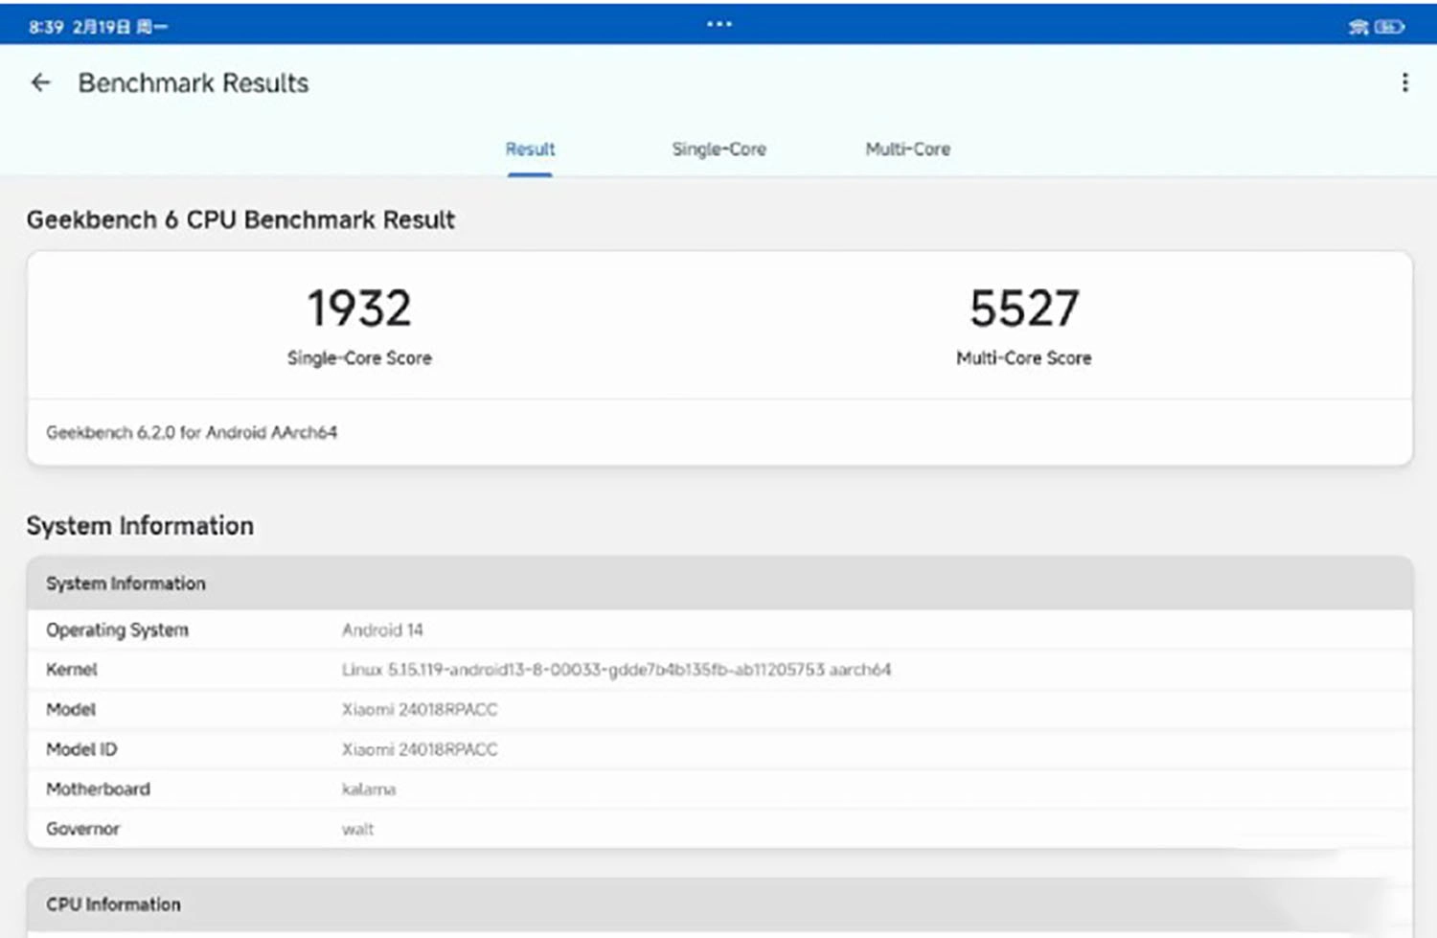The image size is (1437, 938).
Task: Tap the 1932 single-core score value
Action: coord(359,309)
